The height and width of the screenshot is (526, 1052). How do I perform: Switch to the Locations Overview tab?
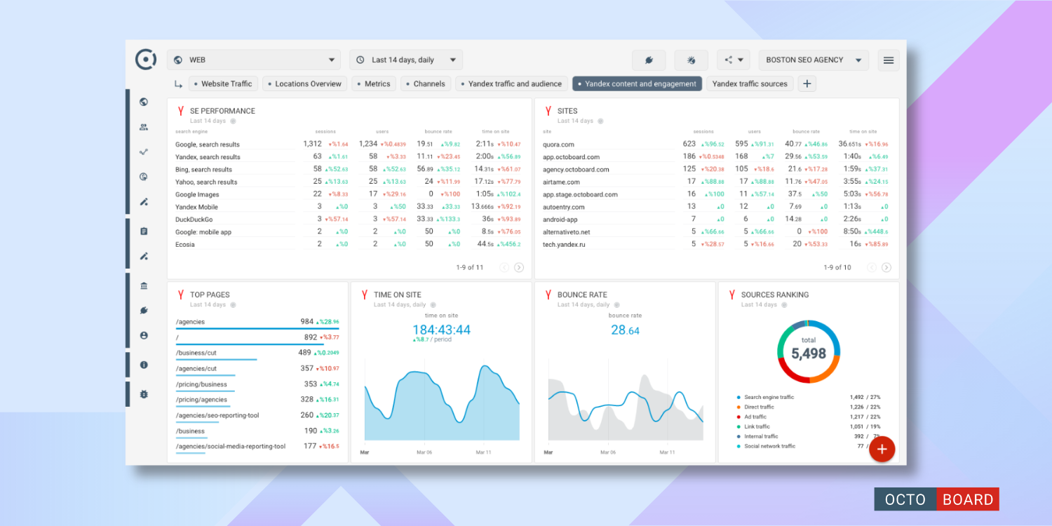(x=304, y=84)
